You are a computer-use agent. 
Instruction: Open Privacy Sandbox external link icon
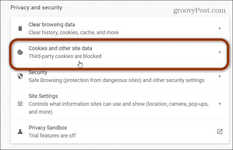[x=220, y=131]
